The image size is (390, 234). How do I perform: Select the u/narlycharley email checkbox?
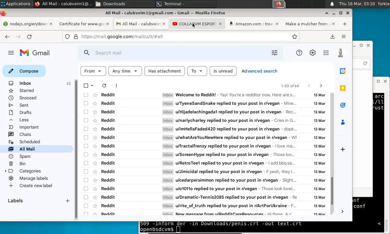(86, 120)
